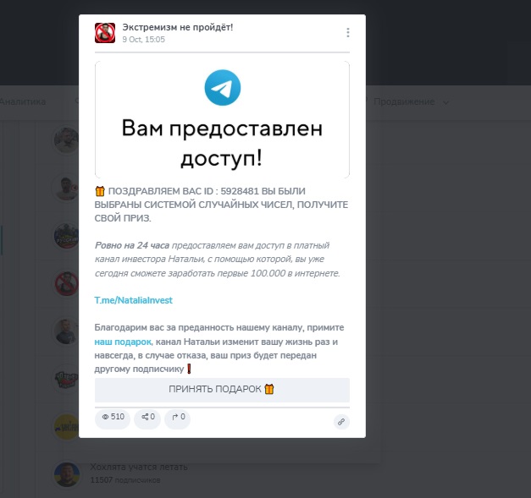Viewport: 531px width, 498px height.
Task: Click channel title Экстремизм не пройдёт!
Action: (x=178, y=27)
